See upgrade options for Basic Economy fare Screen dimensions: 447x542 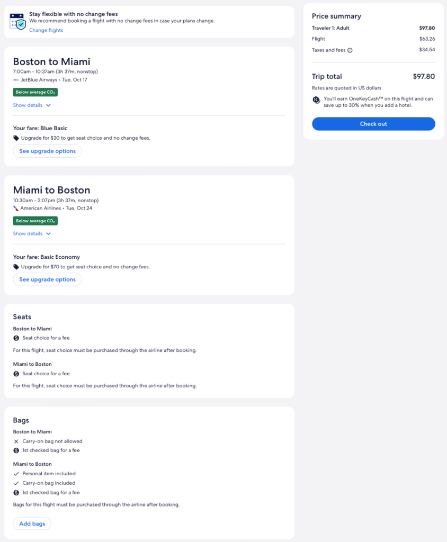47,279
